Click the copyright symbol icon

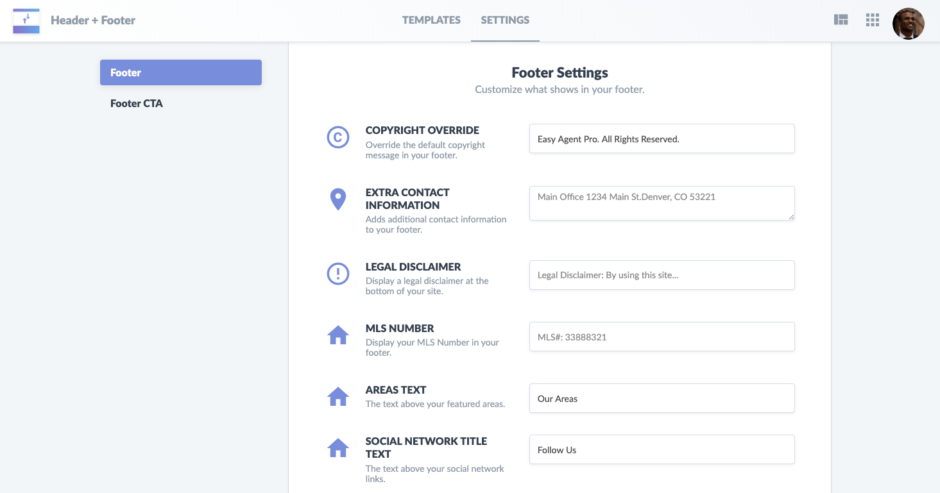(338, 137)
